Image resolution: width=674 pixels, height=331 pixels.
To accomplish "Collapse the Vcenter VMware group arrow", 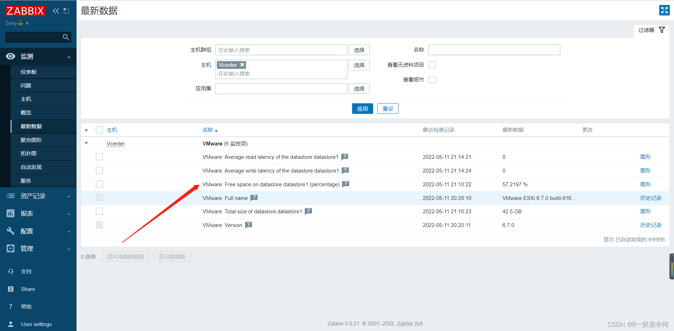I will (86, 143).
